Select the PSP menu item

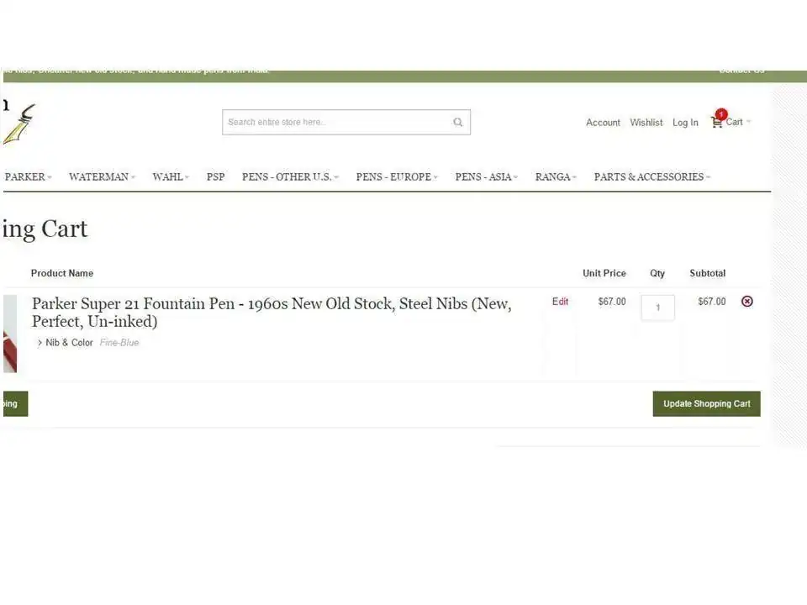pyautogui.click(x=215, y=177)
